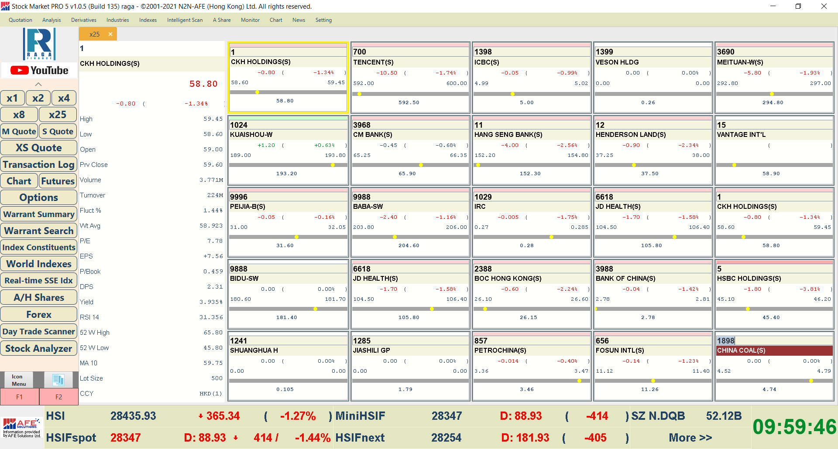Collapse the sidebar with the up chevron

click(38, 84)
